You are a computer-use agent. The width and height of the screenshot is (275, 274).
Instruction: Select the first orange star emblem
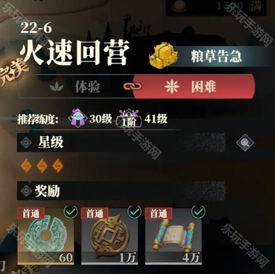(x=26, y=166)
